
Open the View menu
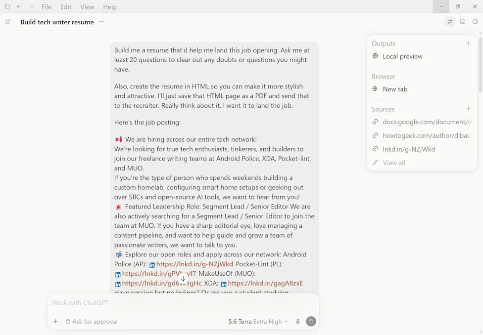tap(87, 7)
